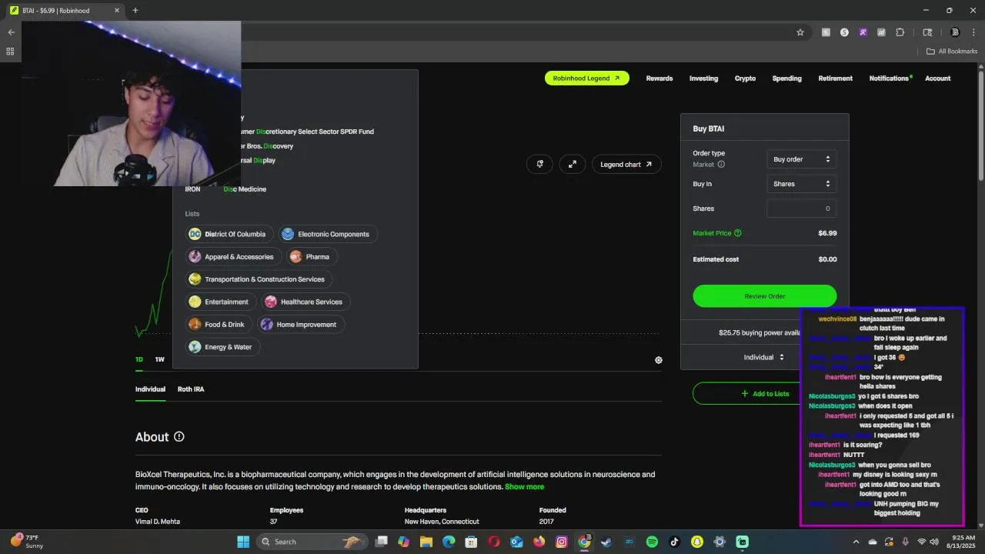Open the tab search sidebar icon
Image resolution: width=985 pixels, height=554 pixels.
pyautogui.click(x=927, y=32)
